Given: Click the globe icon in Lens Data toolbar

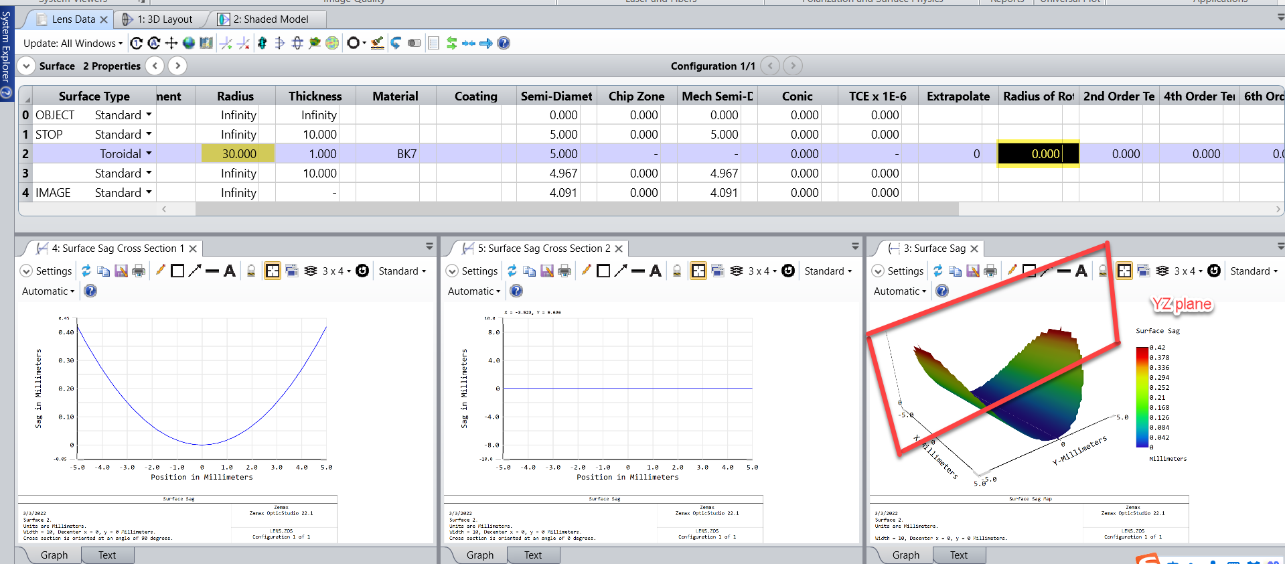Looking at the screenshot, I should 189,44.
